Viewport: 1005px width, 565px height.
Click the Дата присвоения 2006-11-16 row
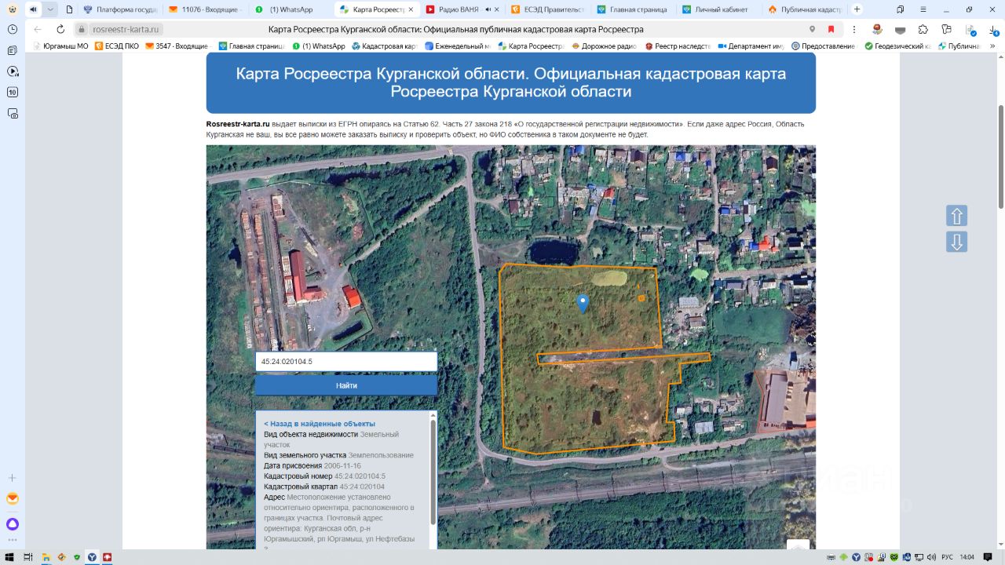(314, 465)
